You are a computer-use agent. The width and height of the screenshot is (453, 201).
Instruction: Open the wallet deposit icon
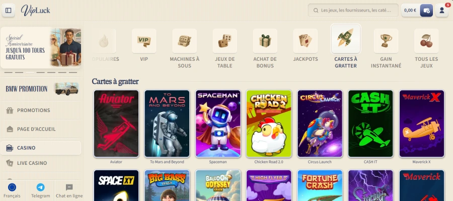click(426, 11)
